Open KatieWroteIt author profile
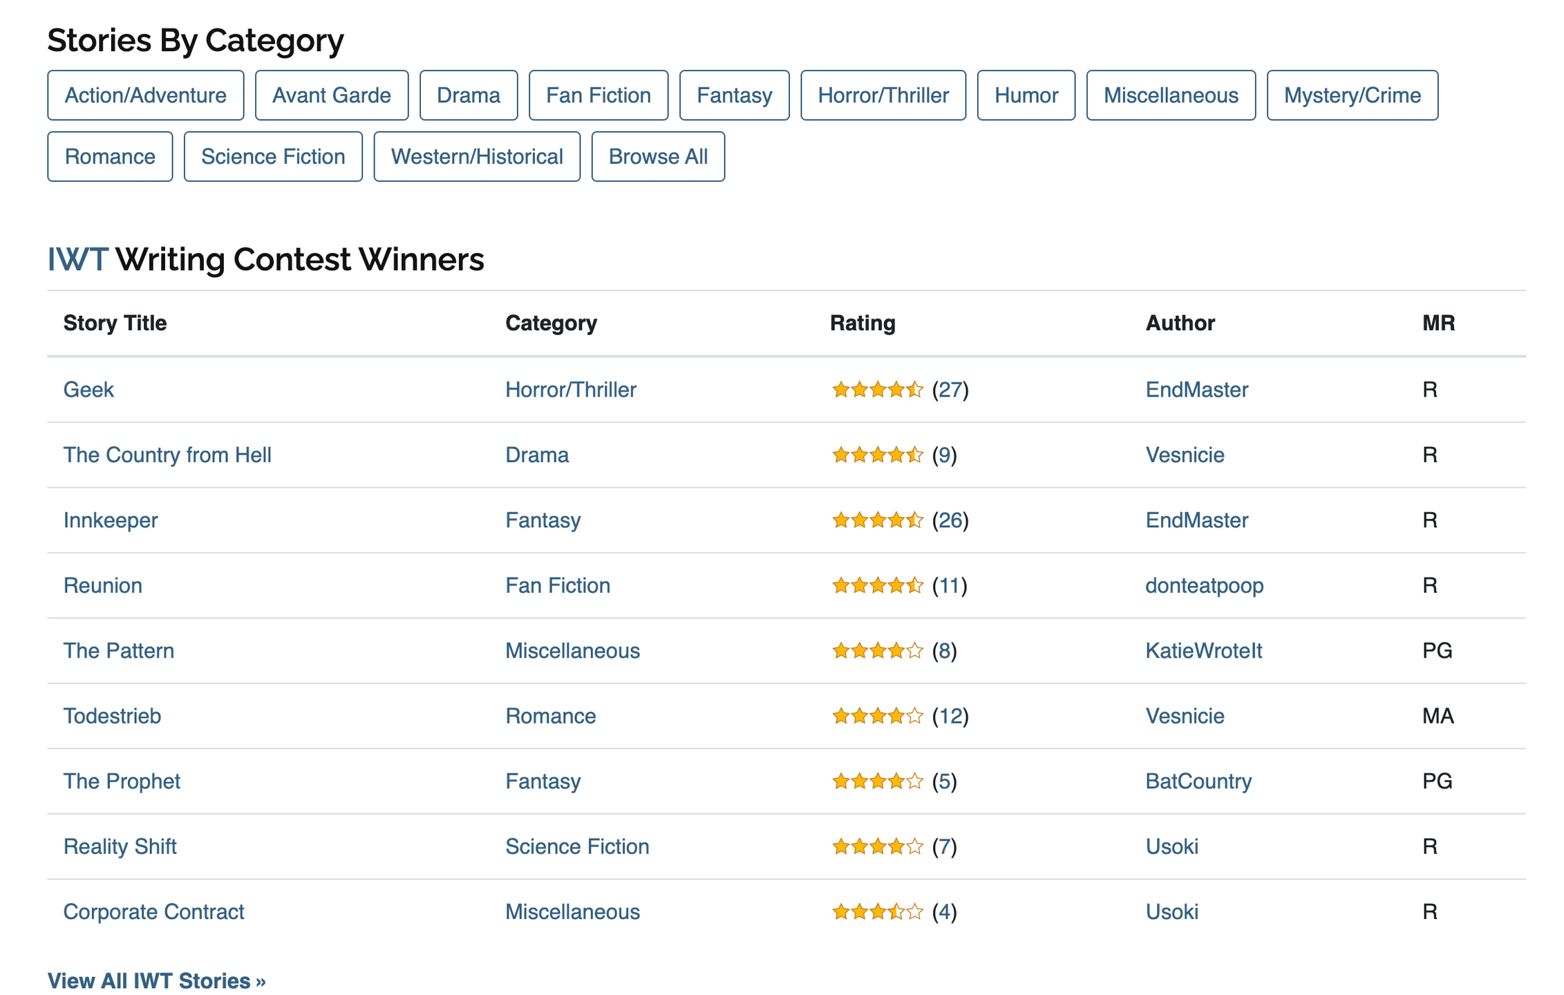The width and height of the screenshot is (1564, 995). (x=1203, y=651)
